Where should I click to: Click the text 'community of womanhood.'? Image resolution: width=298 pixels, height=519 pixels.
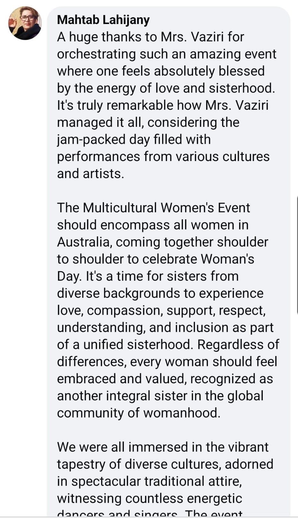click(x=139, y=413)
